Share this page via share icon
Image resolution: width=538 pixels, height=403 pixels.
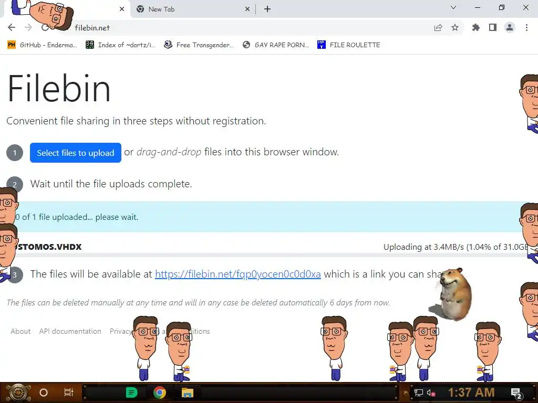pos(438,28)
